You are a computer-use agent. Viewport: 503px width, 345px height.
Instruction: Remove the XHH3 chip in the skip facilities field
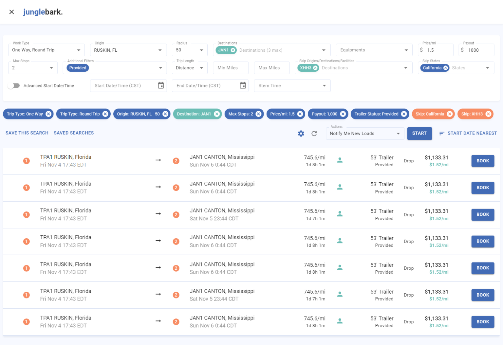click(315, 68)
